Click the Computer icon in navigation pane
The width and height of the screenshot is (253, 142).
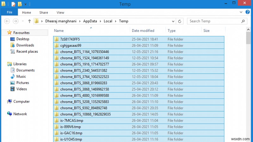click(x=9, y=102)
